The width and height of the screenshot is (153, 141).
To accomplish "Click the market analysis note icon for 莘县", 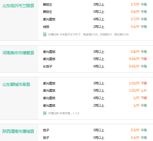I will [45, 113].
